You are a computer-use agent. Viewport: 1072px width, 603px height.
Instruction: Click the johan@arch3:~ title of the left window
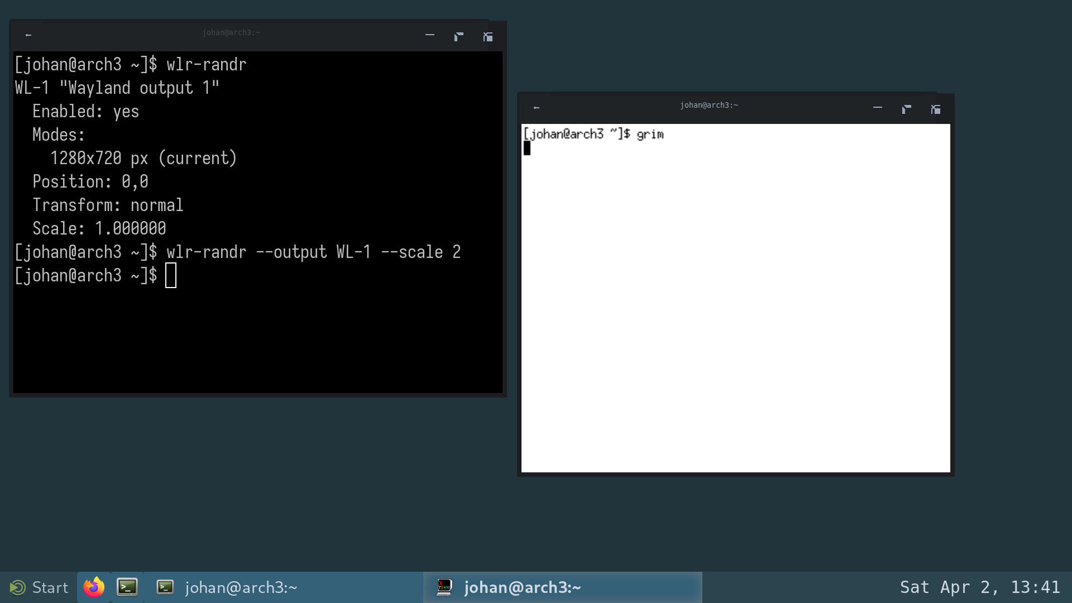click(231, 32)
